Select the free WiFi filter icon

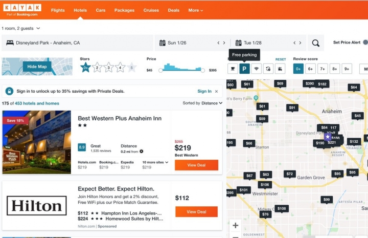(x=256, y=69)
